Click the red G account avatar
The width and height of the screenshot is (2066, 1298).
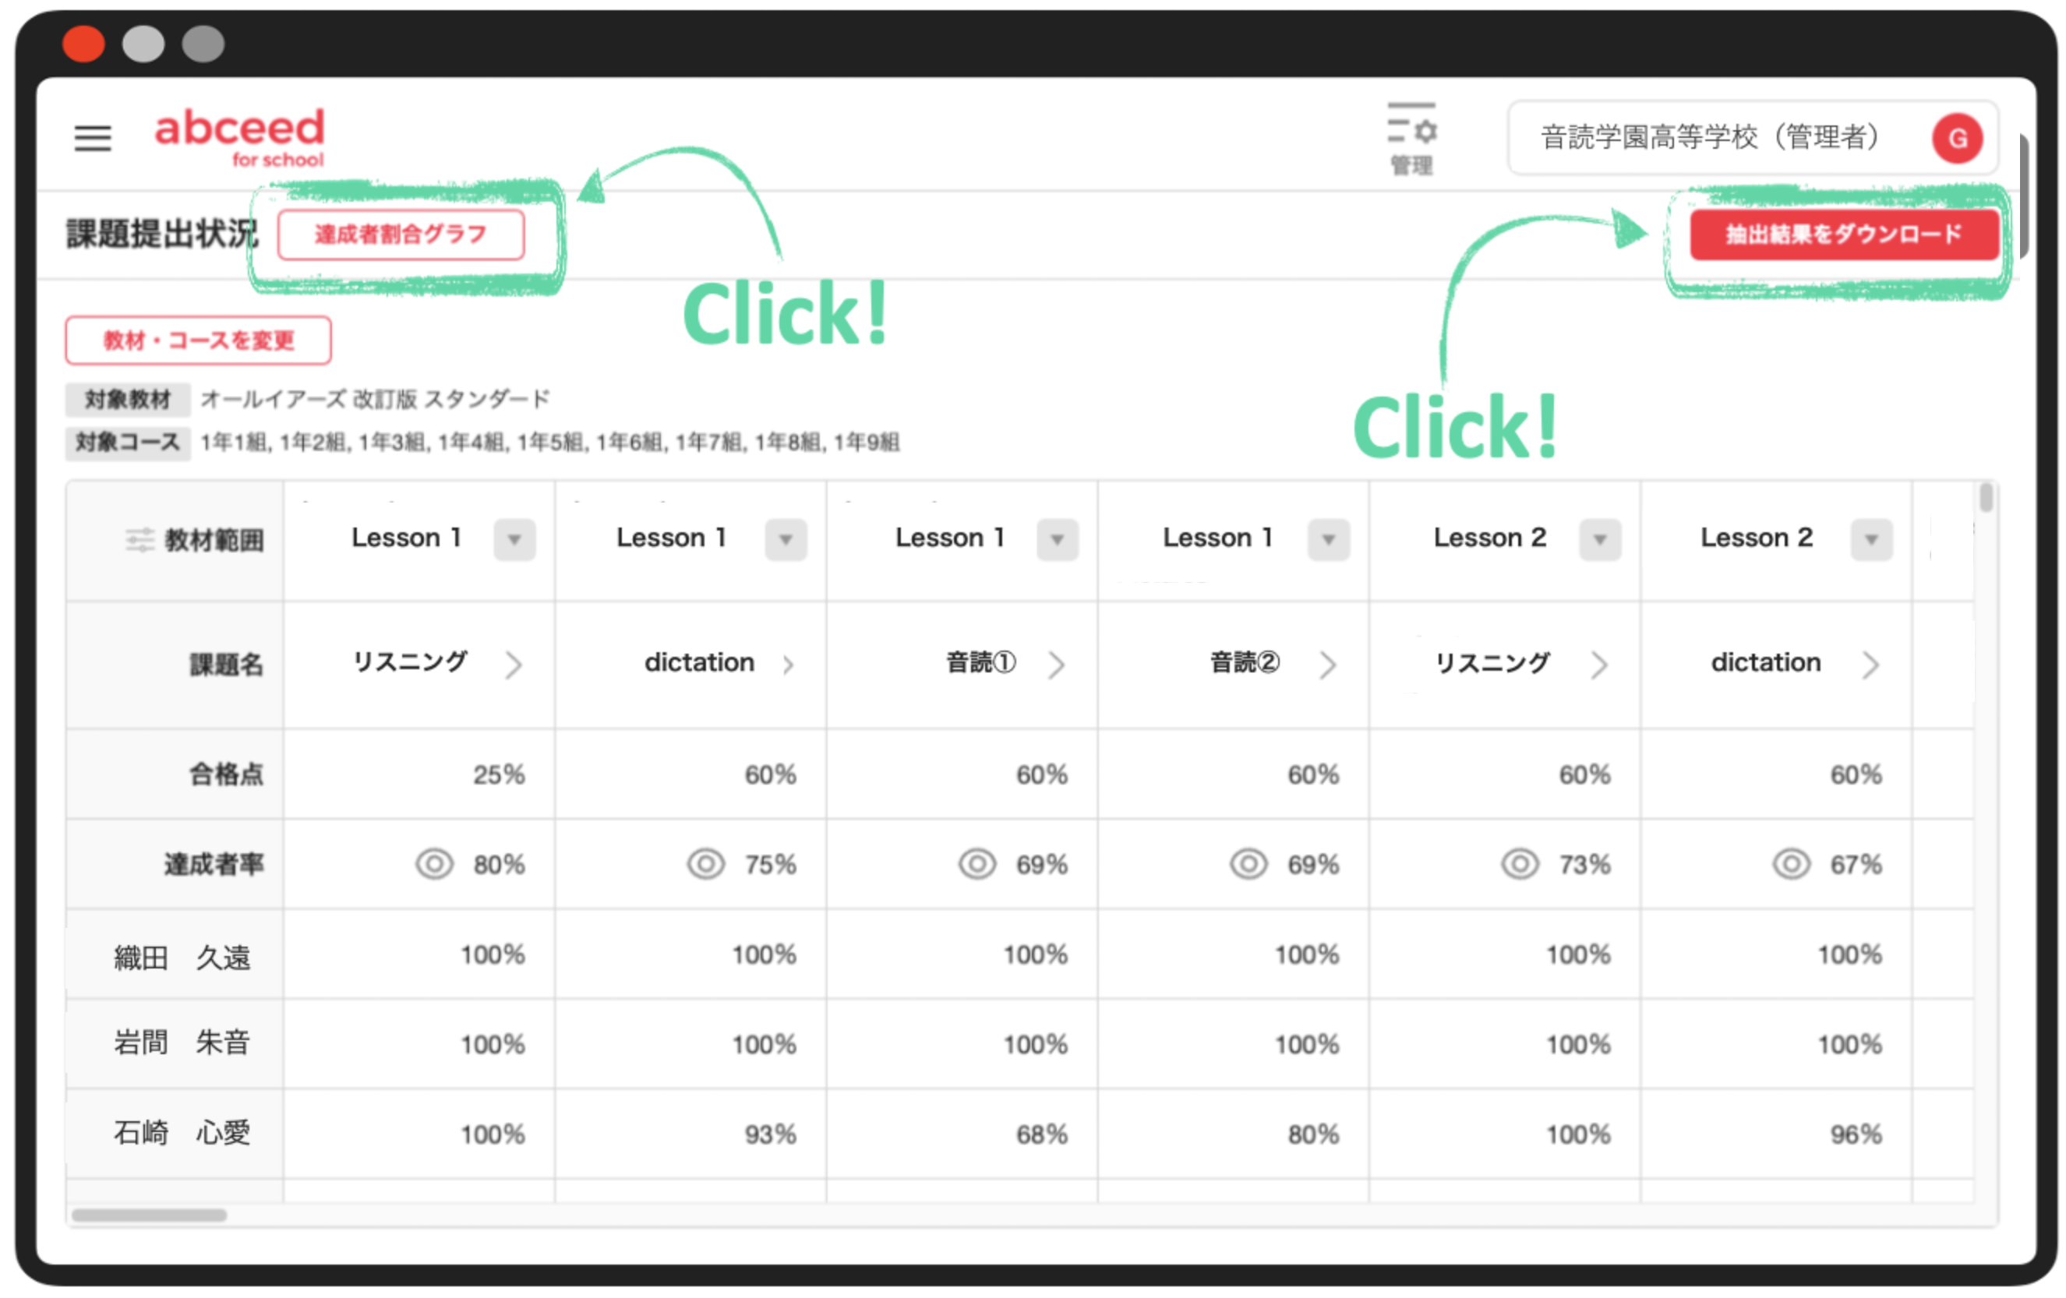click(x=1956, y=138)
